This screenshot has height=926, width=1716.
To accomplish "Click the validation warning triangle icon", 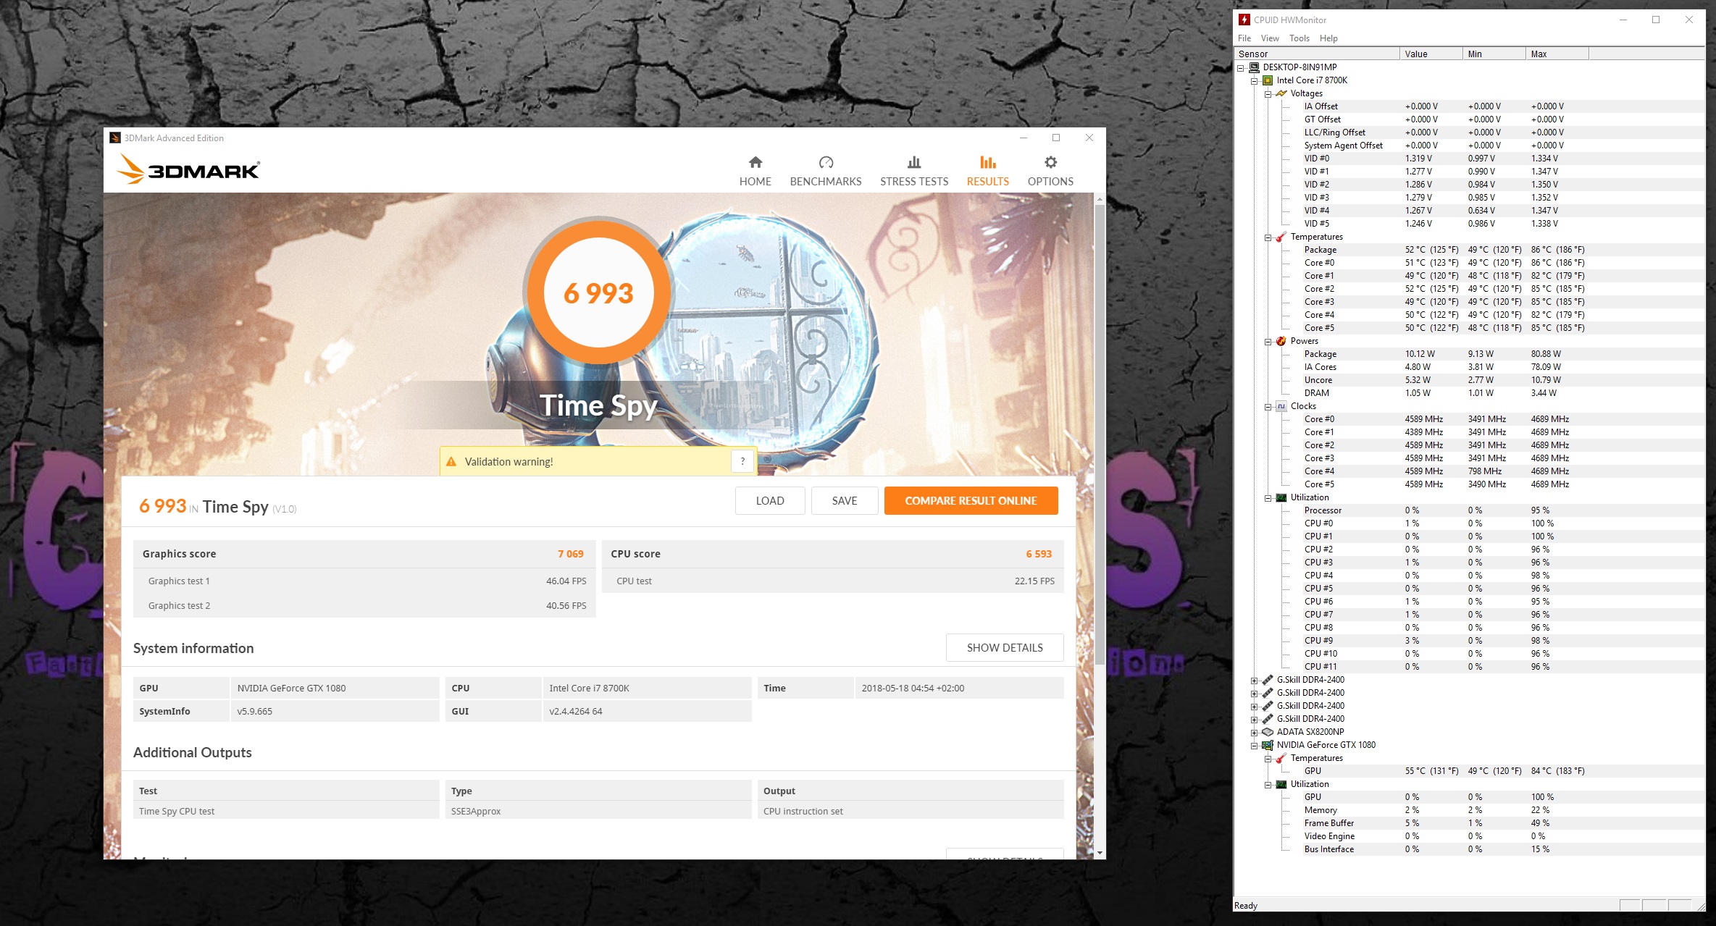I will (451, 462).
